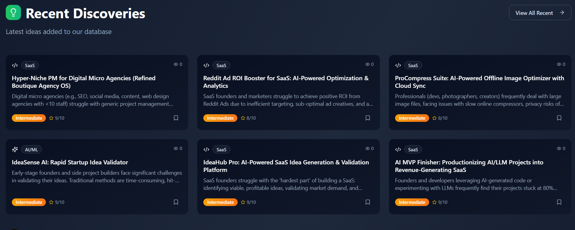Open View All Recent
575x230 pixels.
tap(540, 13)
